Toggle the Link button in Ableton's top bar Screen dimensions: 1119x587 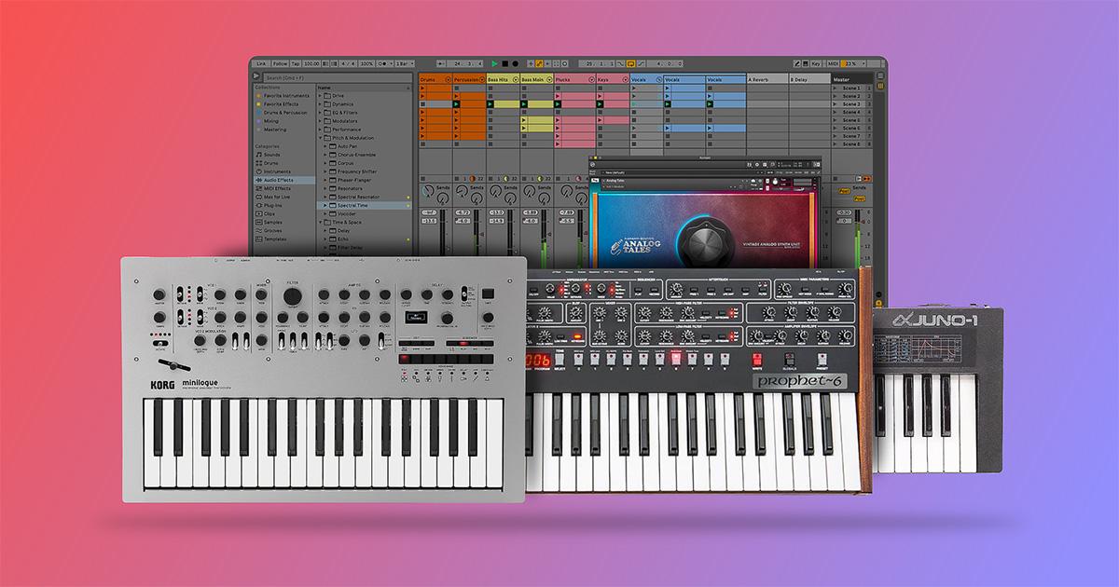coord(261,63)
